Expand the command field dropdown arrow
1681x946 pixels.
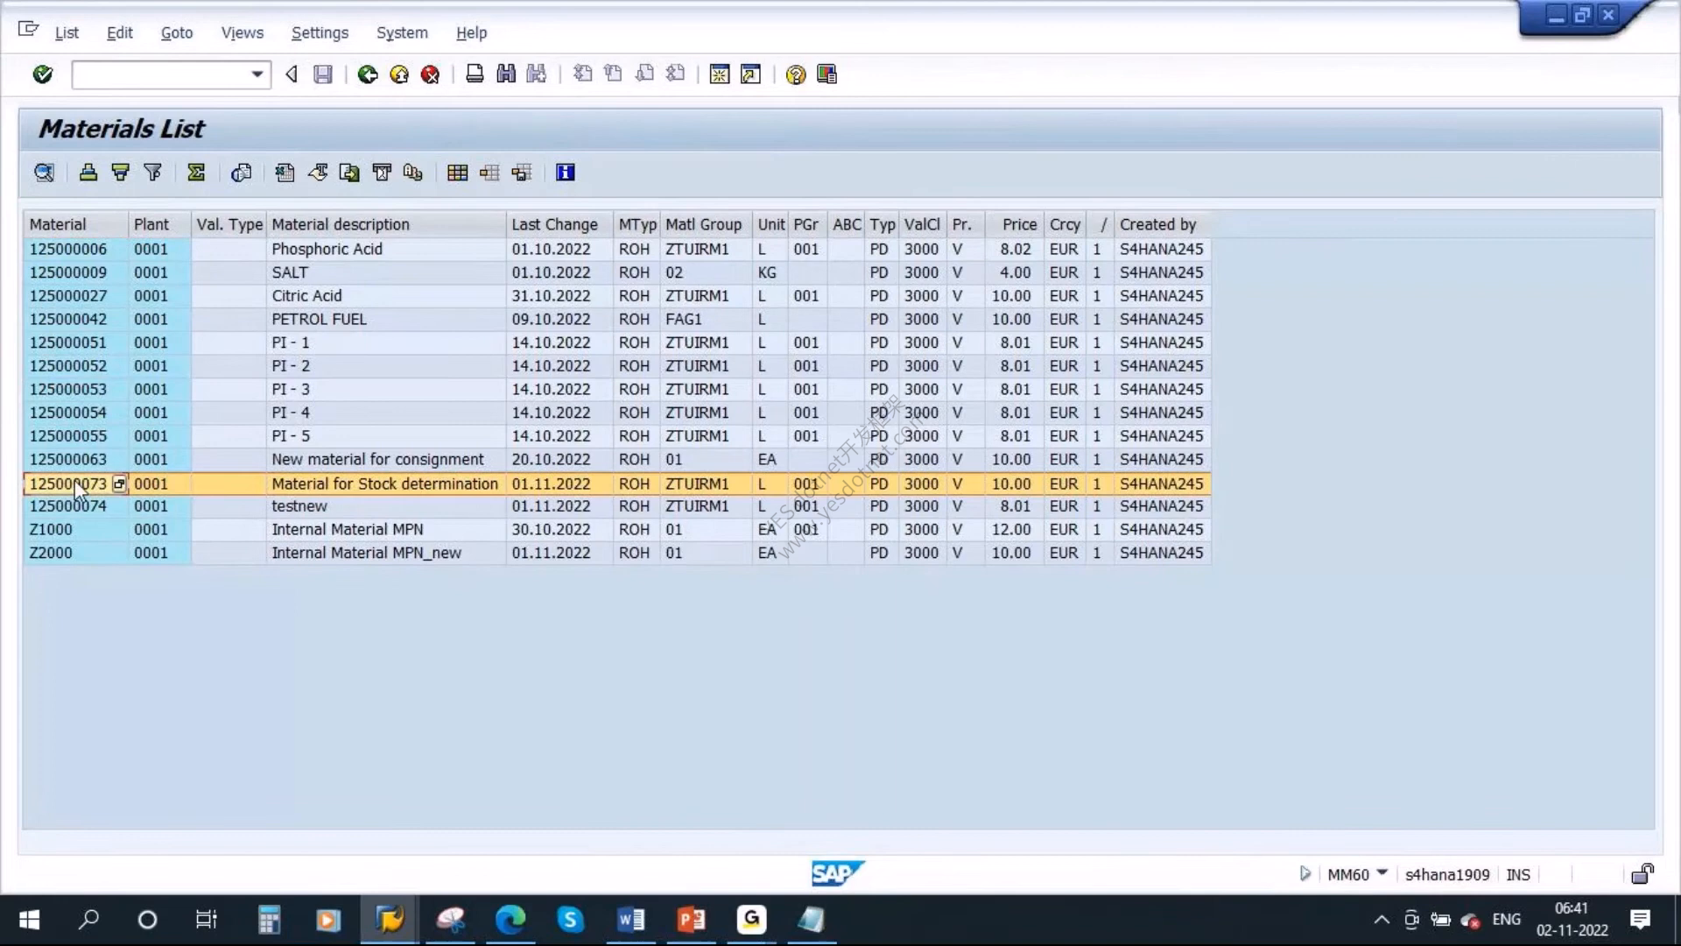[257, 74]
